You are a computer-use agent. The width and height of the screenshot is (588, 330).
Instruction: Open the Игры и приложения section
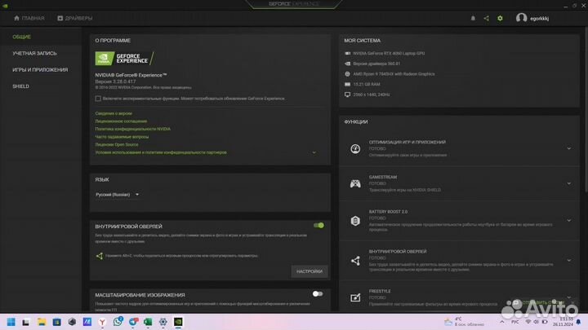pyautogui.click(x=40, y=69)
